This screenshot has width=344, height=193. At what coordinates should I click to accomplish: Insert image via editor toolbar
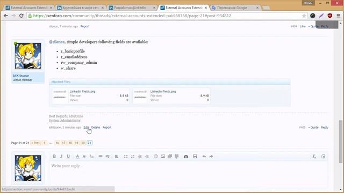[163, 156]
